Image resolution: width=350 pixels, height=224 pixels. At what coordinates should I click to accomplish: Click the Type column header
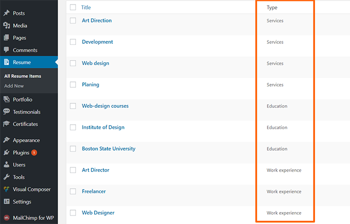point(272,7)
